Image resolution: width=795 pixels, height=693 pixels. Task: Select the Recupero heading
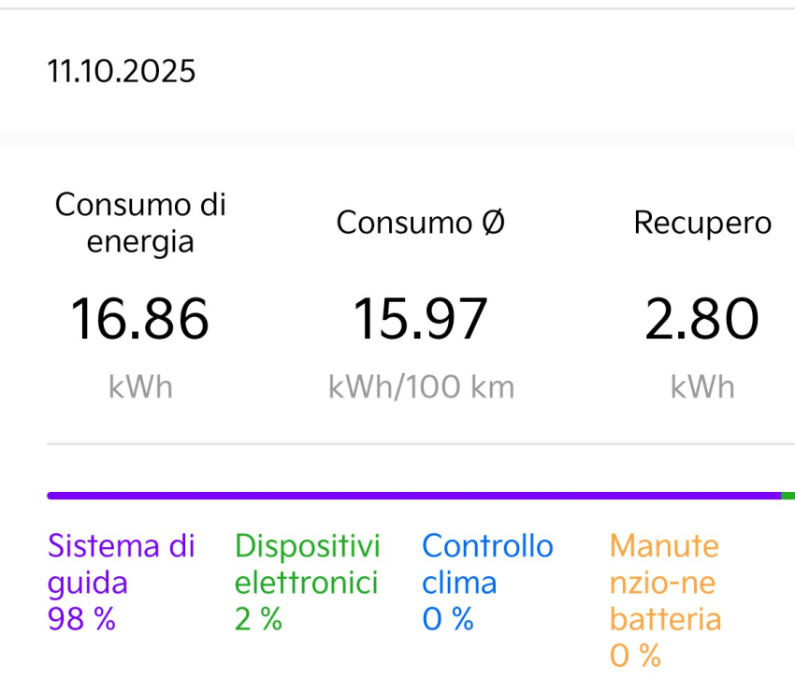pos(702,223)
